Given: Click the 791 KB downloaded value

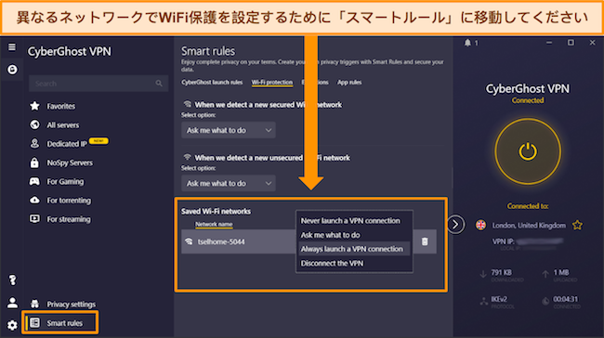Looking at the screenshot, I should click(502, 273).
